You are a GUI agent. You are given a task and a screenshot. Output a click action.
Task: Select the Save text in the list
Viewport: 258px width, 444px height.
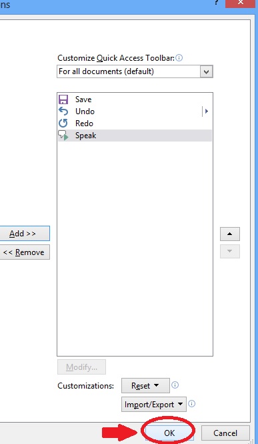click(x=83, y=99)
